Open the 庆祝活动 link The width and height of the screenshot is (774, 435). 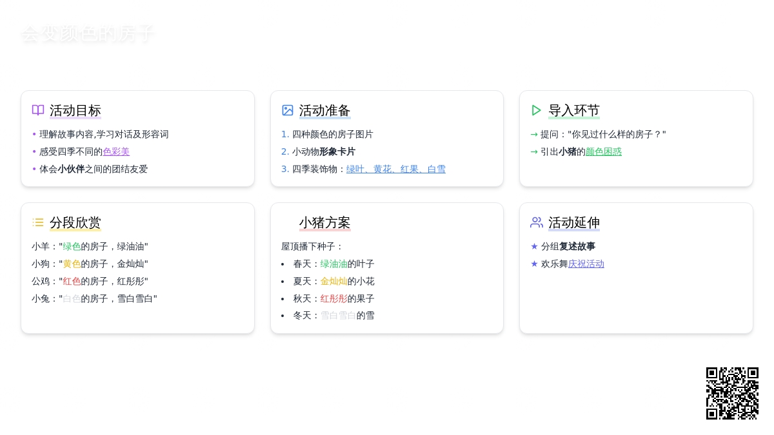(x=586, y=264)
